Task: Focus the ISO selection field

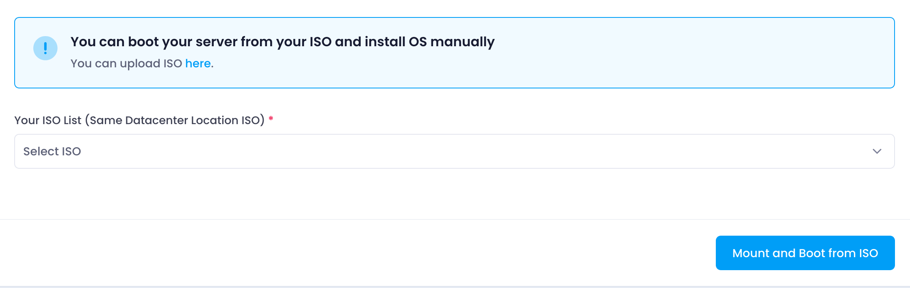Action: pos(454,151)
